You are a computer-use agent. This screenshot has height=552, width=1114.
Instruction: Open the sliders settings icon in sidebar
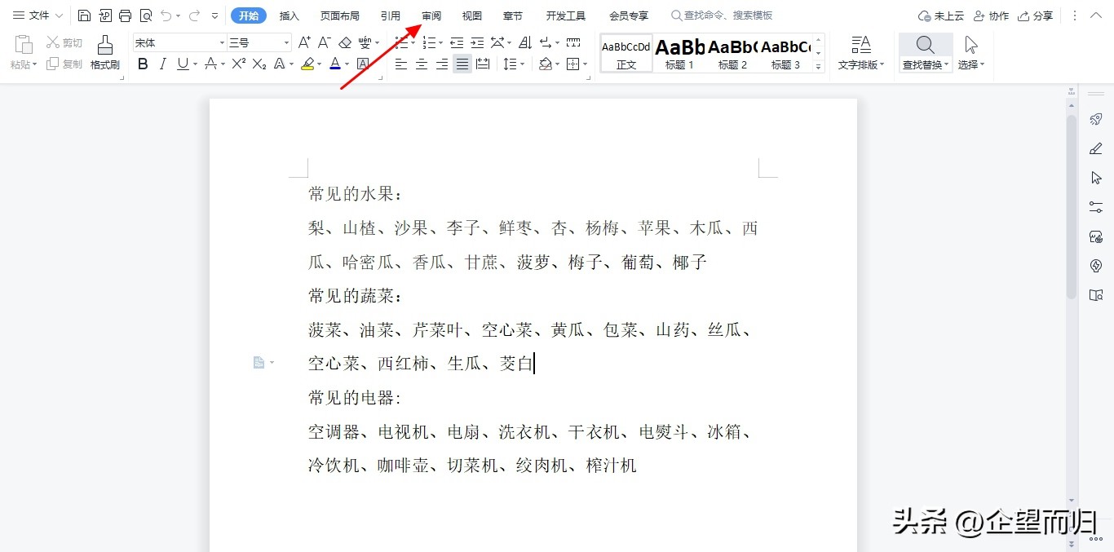click(x=1096, y=207)
